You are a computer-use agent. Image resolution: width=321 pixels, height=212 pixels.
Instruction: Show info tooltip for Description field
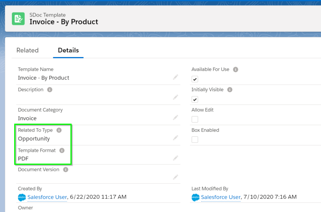(50, 90)
